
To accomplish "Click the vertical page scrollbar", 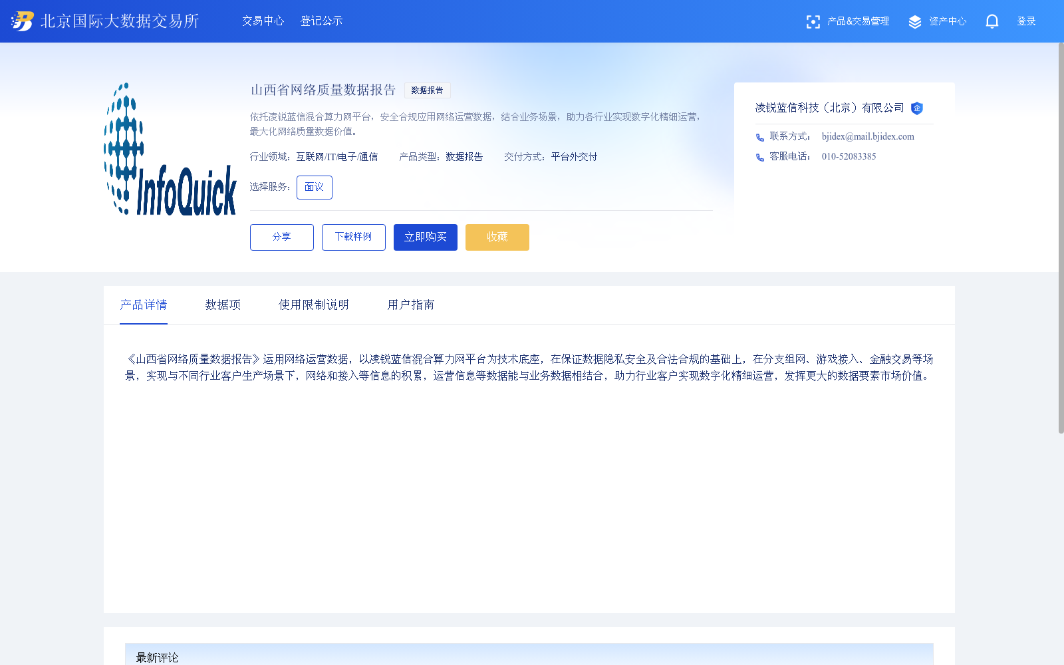I will [1061, 238].
